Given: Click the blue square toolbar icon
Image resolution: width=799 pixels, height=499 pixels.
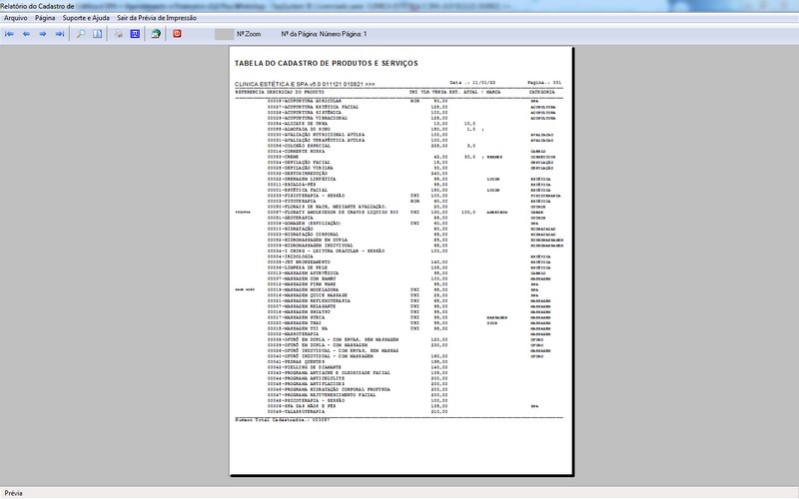Looking at the screenshot, I should point(135,34).
